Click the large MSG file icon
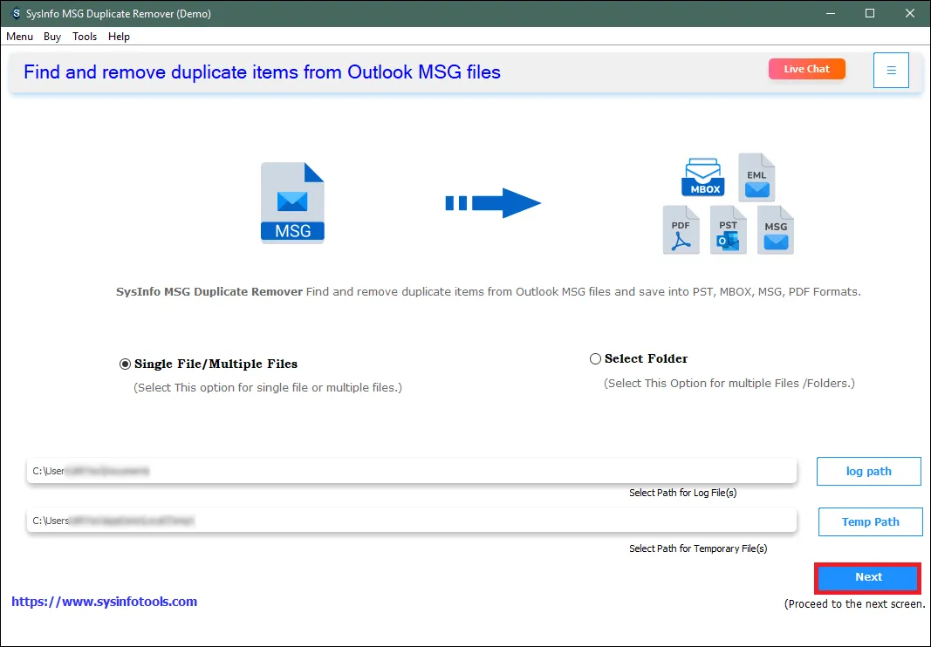 292,202
